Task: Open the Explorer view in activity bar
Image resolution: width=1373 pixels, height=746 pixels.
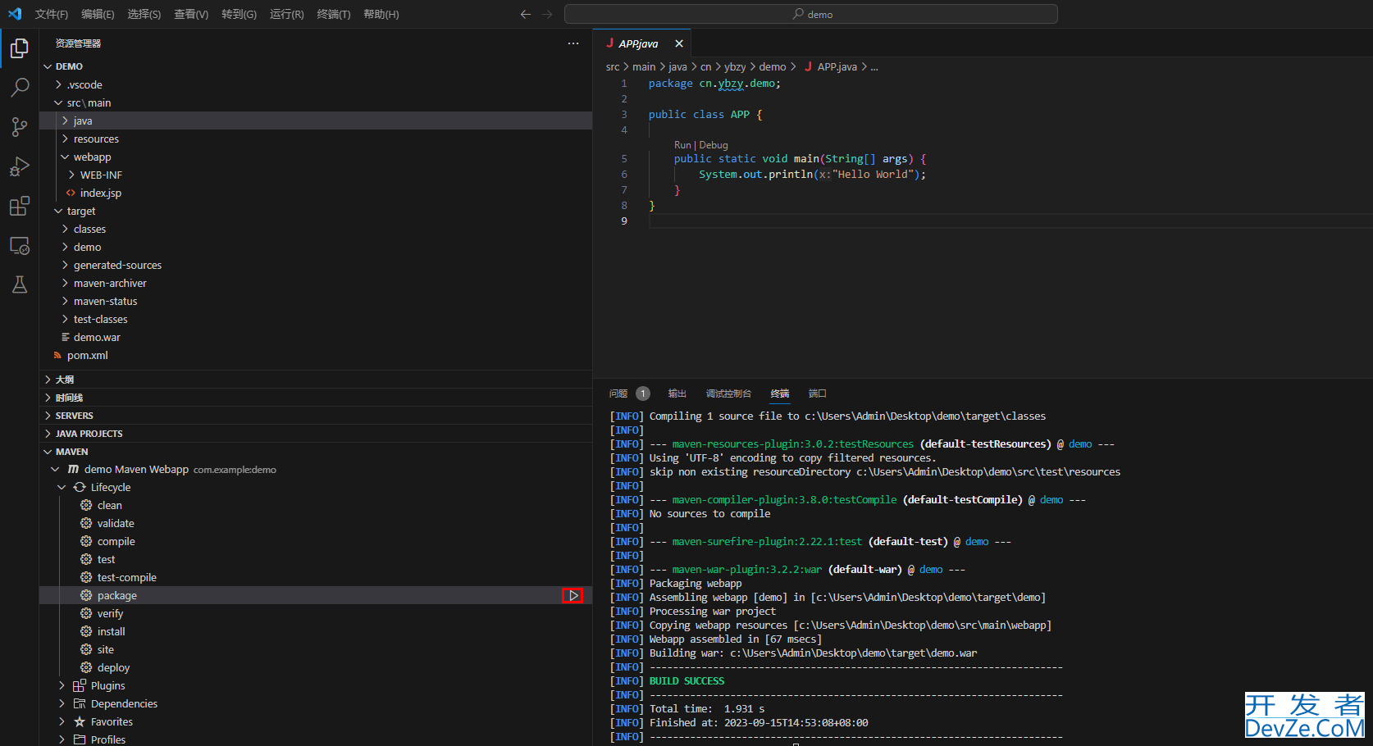Action: (x=20, y=48)
